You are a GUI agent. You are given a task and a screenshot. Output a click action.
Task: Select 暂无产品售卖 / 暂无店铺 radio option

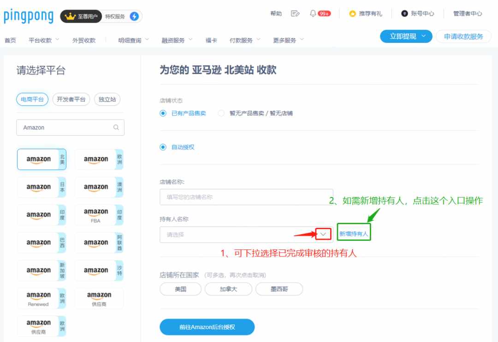click(221, 113)
